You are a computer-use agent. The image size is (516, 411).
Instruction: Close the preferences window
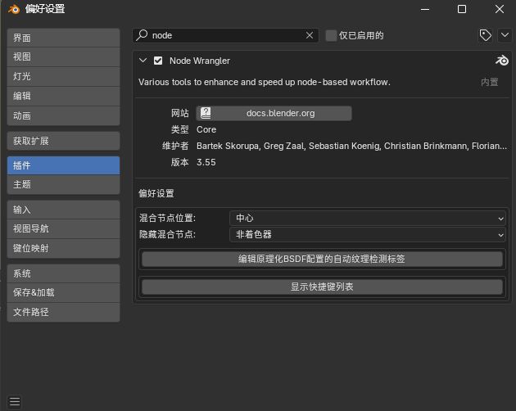tap(500, 9)
